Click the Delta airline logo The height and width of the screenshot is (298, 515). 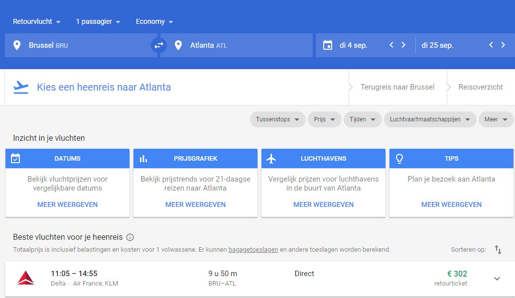point(25,278)
